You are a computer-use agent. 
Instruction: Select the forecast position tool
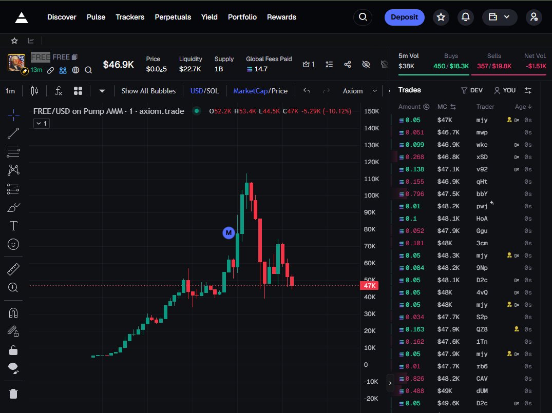click(13, 189)
